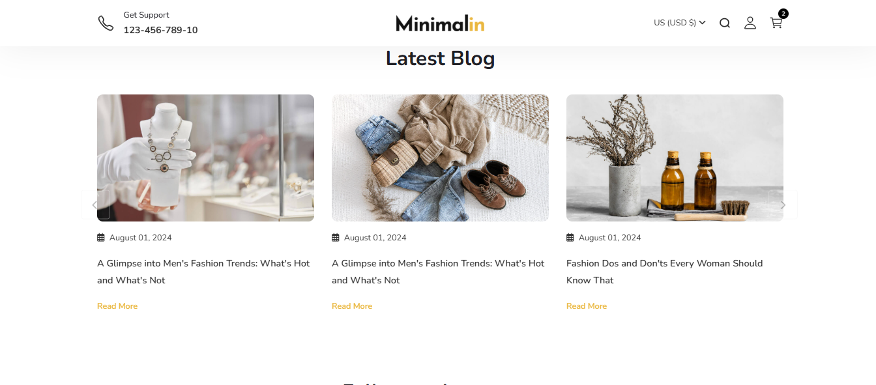Screen dimensions: 876x385
Task: Click the next blog slide arrow
Action: click(x=783, y=205)
